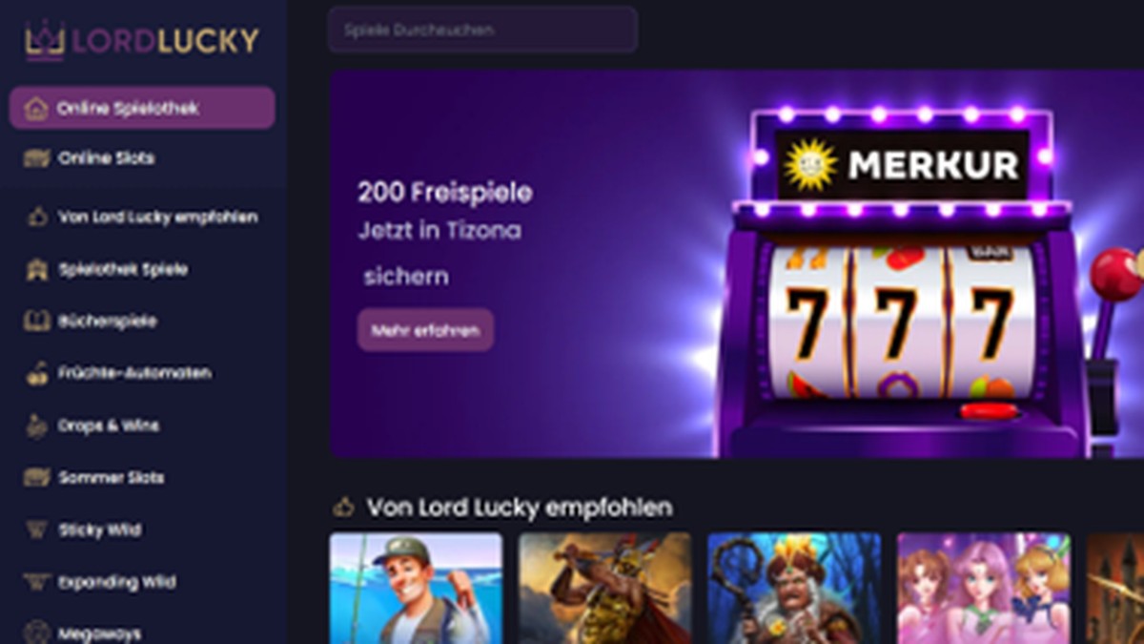
Task: Click the Merkur slot machine banner
Action: 737,263
